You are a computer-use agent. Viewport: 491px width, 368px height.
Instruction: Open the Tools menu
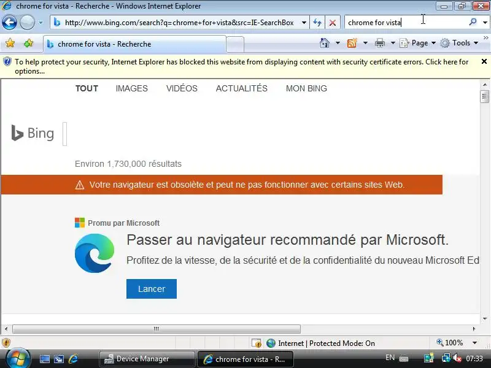pos(459,43)
